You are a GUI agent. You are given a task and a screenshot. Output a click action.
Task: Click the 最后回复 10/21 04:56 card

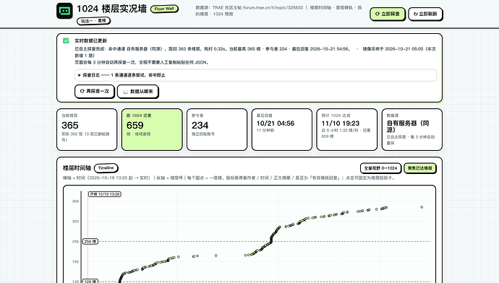(x=281, y=129)
